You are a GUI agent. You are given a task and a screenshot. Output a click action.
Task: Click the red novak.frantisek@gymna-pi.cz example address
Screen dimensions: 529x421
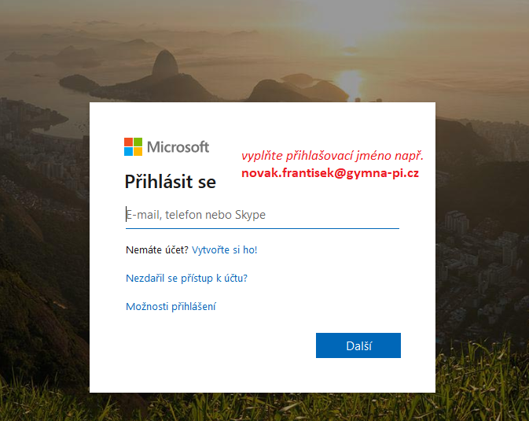click(330, 173)
